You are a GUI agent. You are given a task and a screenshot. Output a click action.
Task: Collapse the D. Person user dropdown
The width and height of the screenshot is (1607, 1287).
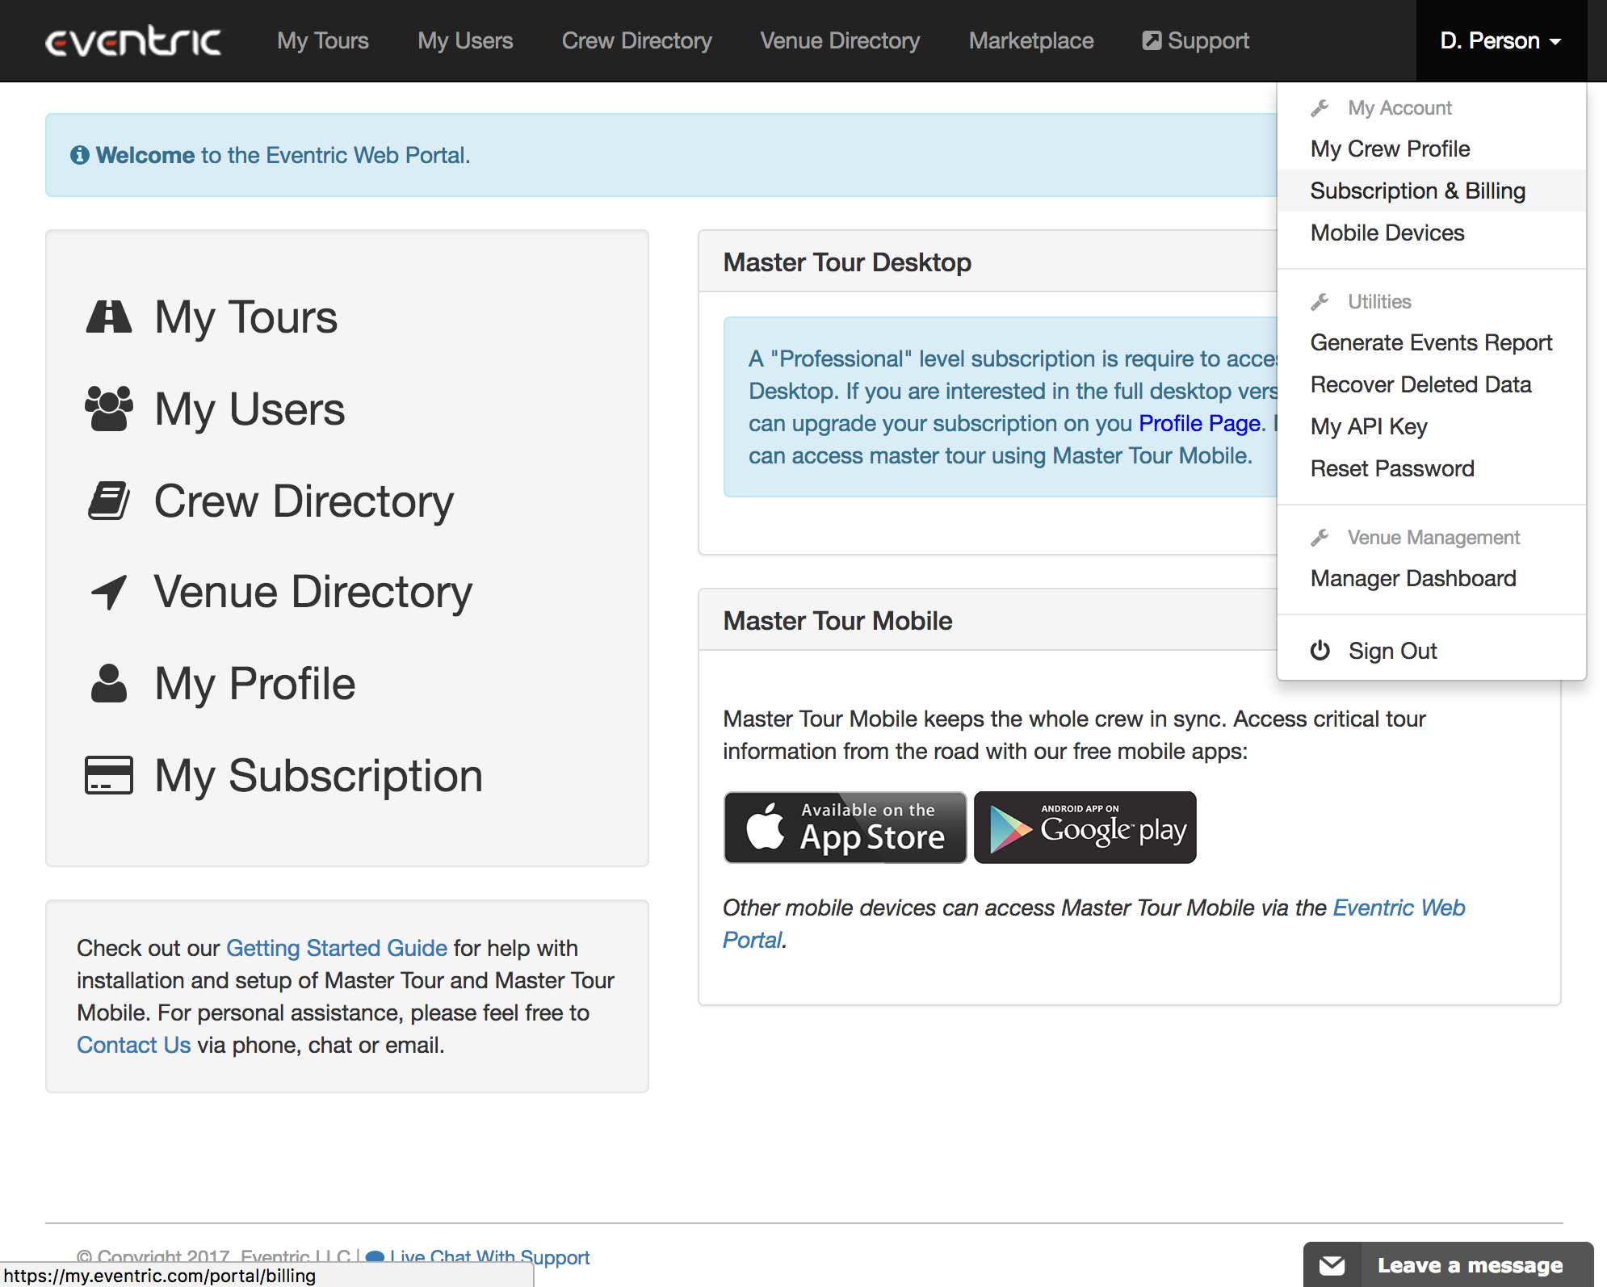(1500, 40)
